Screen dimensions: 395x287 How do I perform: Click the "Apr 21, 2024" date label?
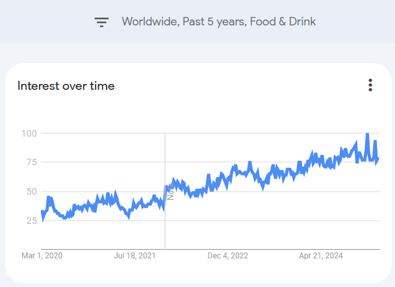tap(322, 256)
